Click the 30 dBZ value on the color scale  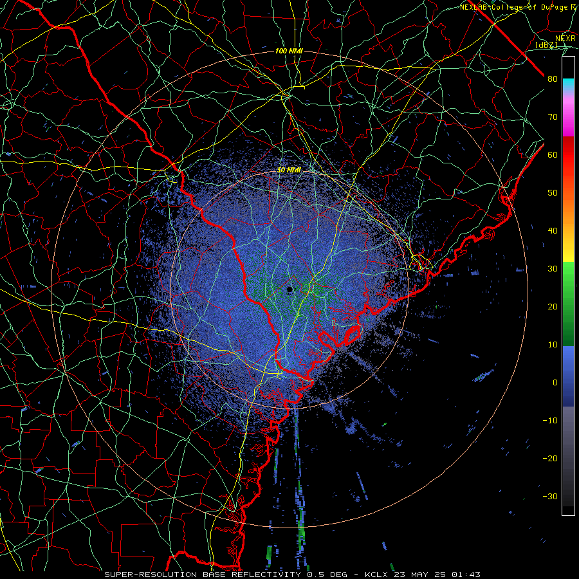pyautogui.click(x=553, y=269)
